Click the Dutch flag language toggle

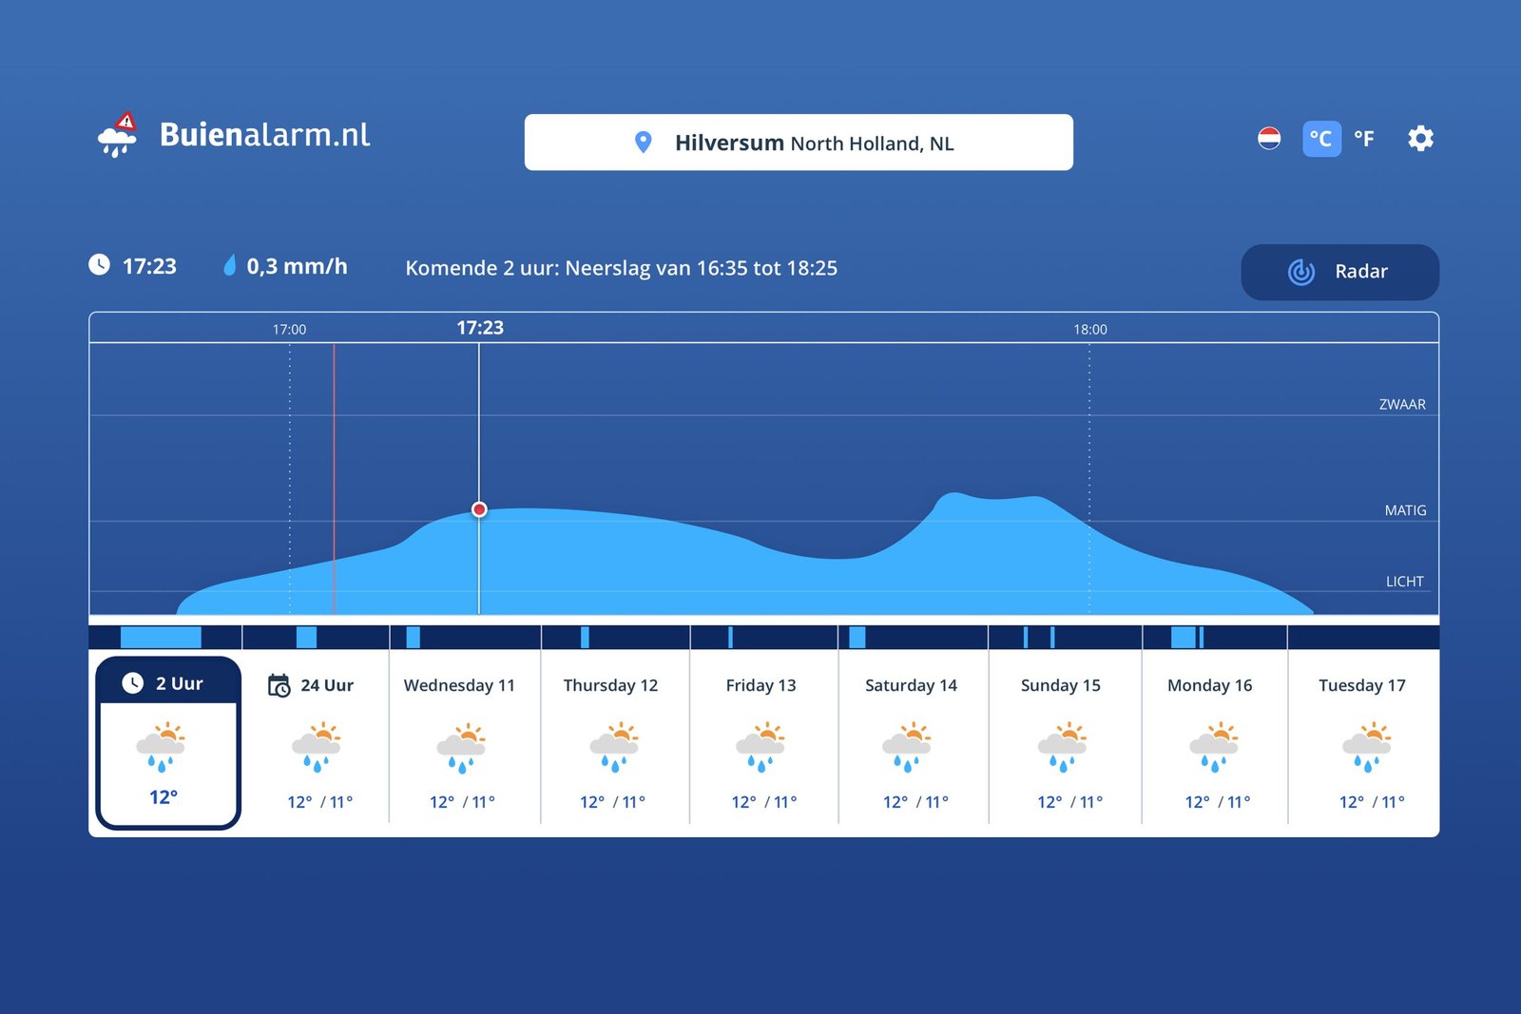click(x=1269, y=138)
